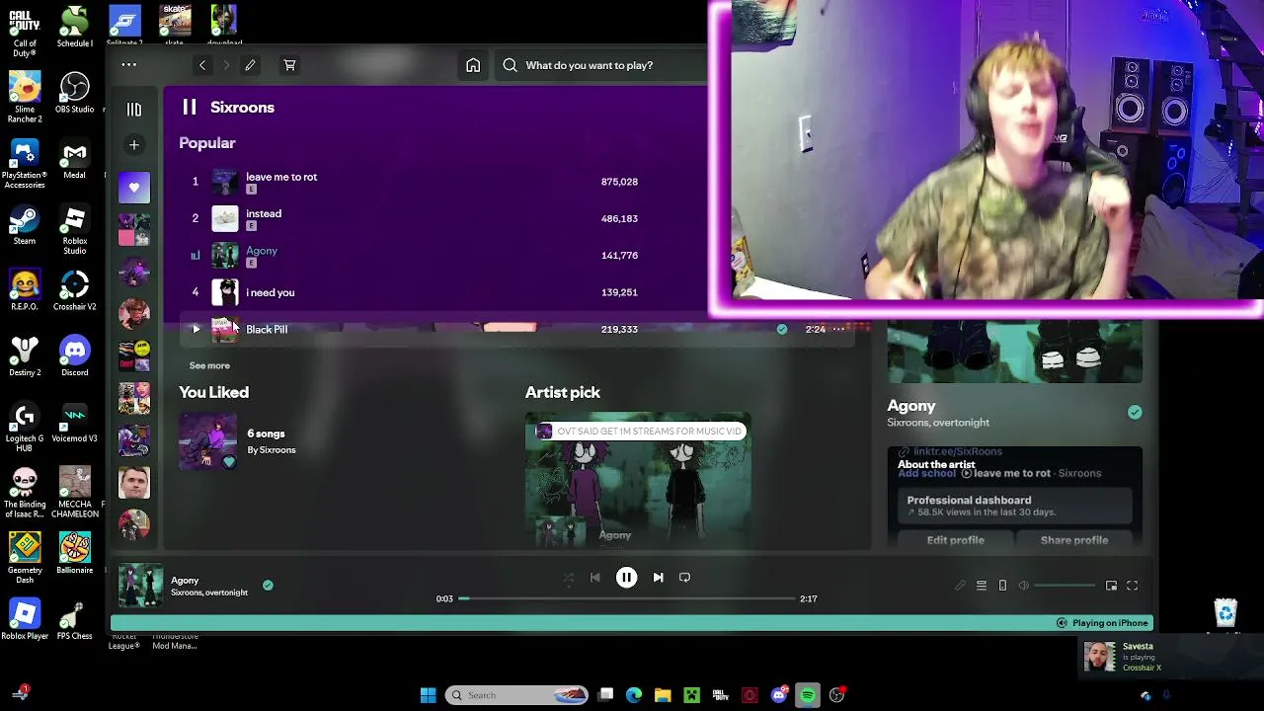Open the OBS Studio desktop shortcut
The height and width of the screenshot is (711, 1264).
[x=75, y=94]
